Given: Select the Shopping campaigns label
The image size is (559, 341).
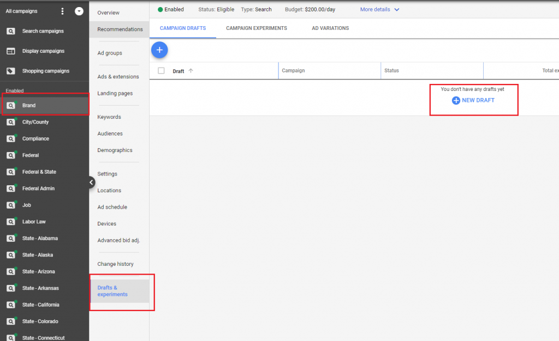Looking at the screenshot, I should (x=46, y=71).
